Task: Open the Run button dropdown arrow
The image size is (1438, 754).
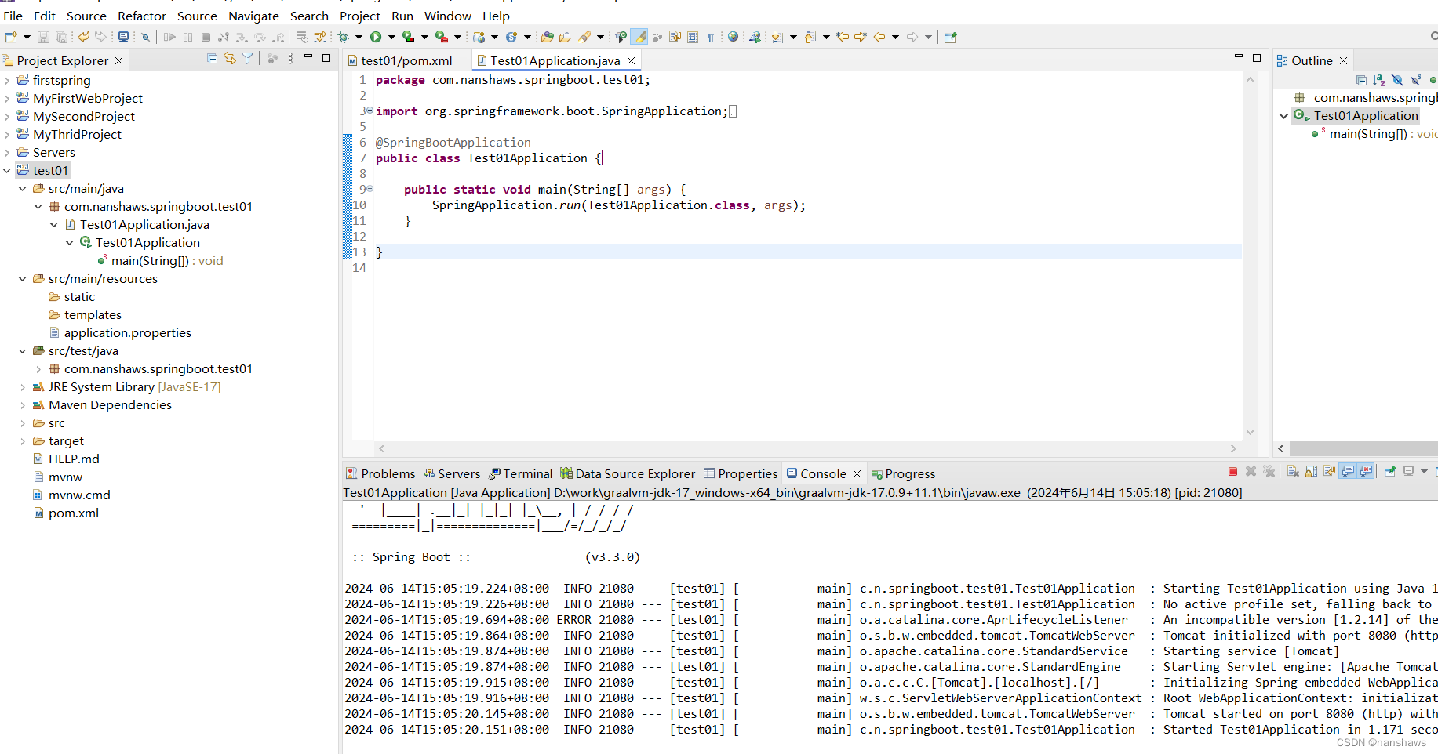Action: 391,36
